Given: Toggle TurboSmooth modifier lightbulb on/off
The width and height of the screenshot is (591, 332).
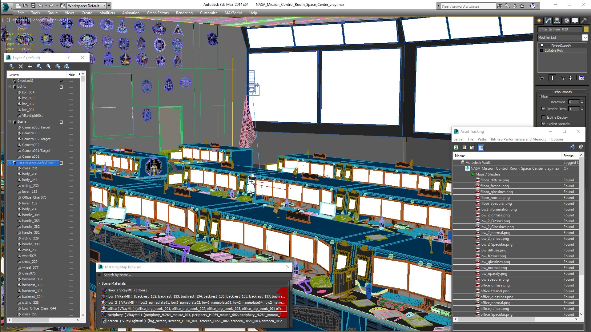Looking at the screenshot, I should click(x=542, y=45).
